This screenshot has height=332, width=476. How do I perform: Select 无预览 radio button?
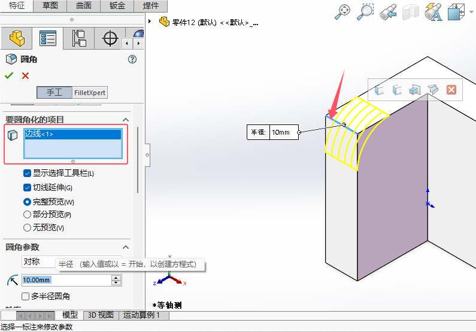27,227
